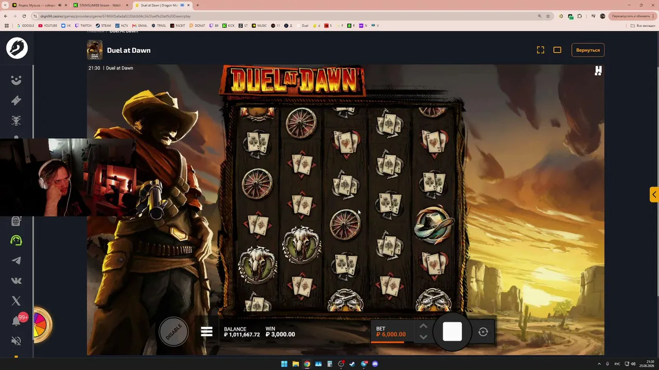Open the trophy icon section in the sidebar
659x370 pixels.
16,121
